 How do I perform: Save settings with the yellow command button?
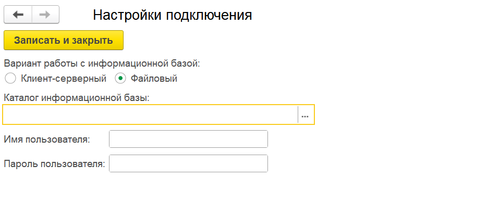pos(64,40)
